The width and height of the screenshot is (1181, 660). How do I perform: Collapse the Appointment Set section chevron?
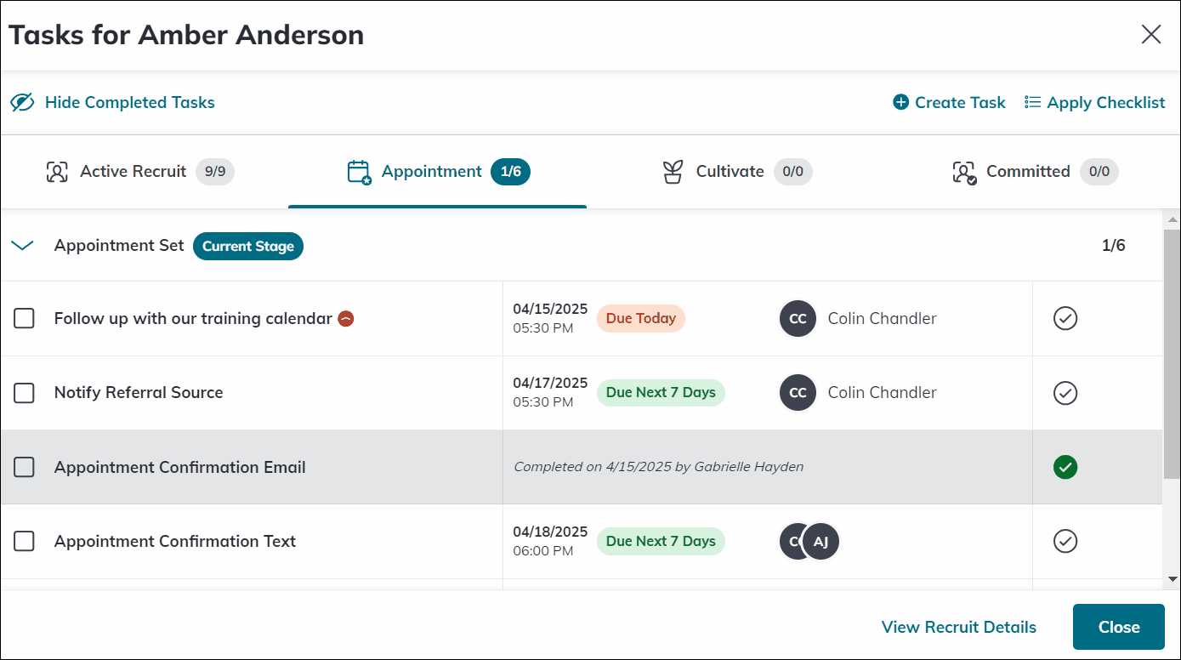22,246
